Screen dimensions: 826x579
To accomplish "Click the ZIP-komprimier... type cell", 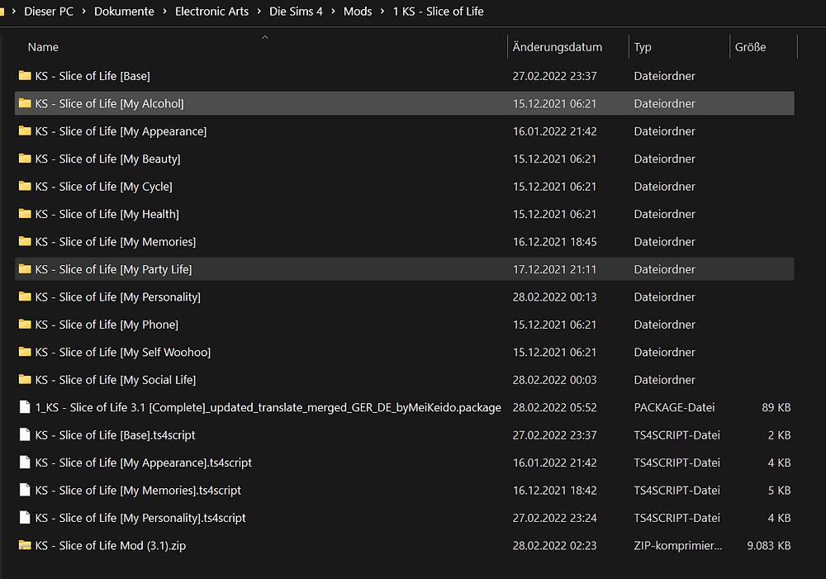I will coord(678,546).
